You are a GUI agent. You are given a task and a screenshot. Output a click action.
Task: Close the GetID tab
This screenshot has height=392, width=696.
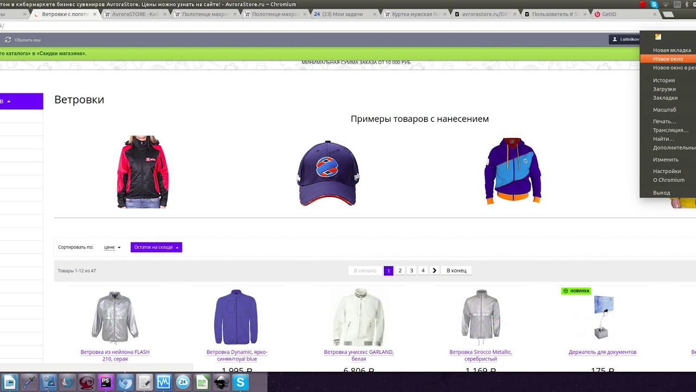pos(655,14)
